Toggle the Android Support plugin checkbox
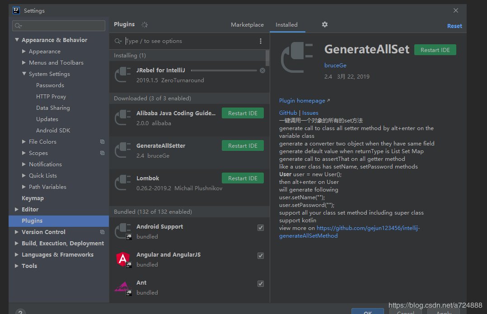The image size is (487, 314). click(x=261, y=228)
